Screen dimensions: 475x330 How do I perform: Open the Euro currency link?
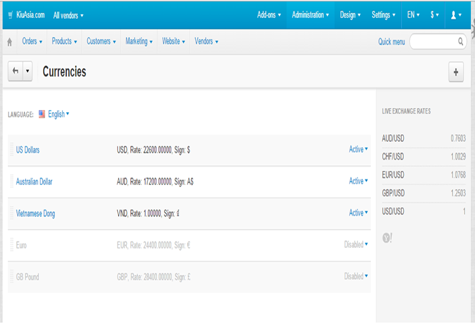point(21,245)
